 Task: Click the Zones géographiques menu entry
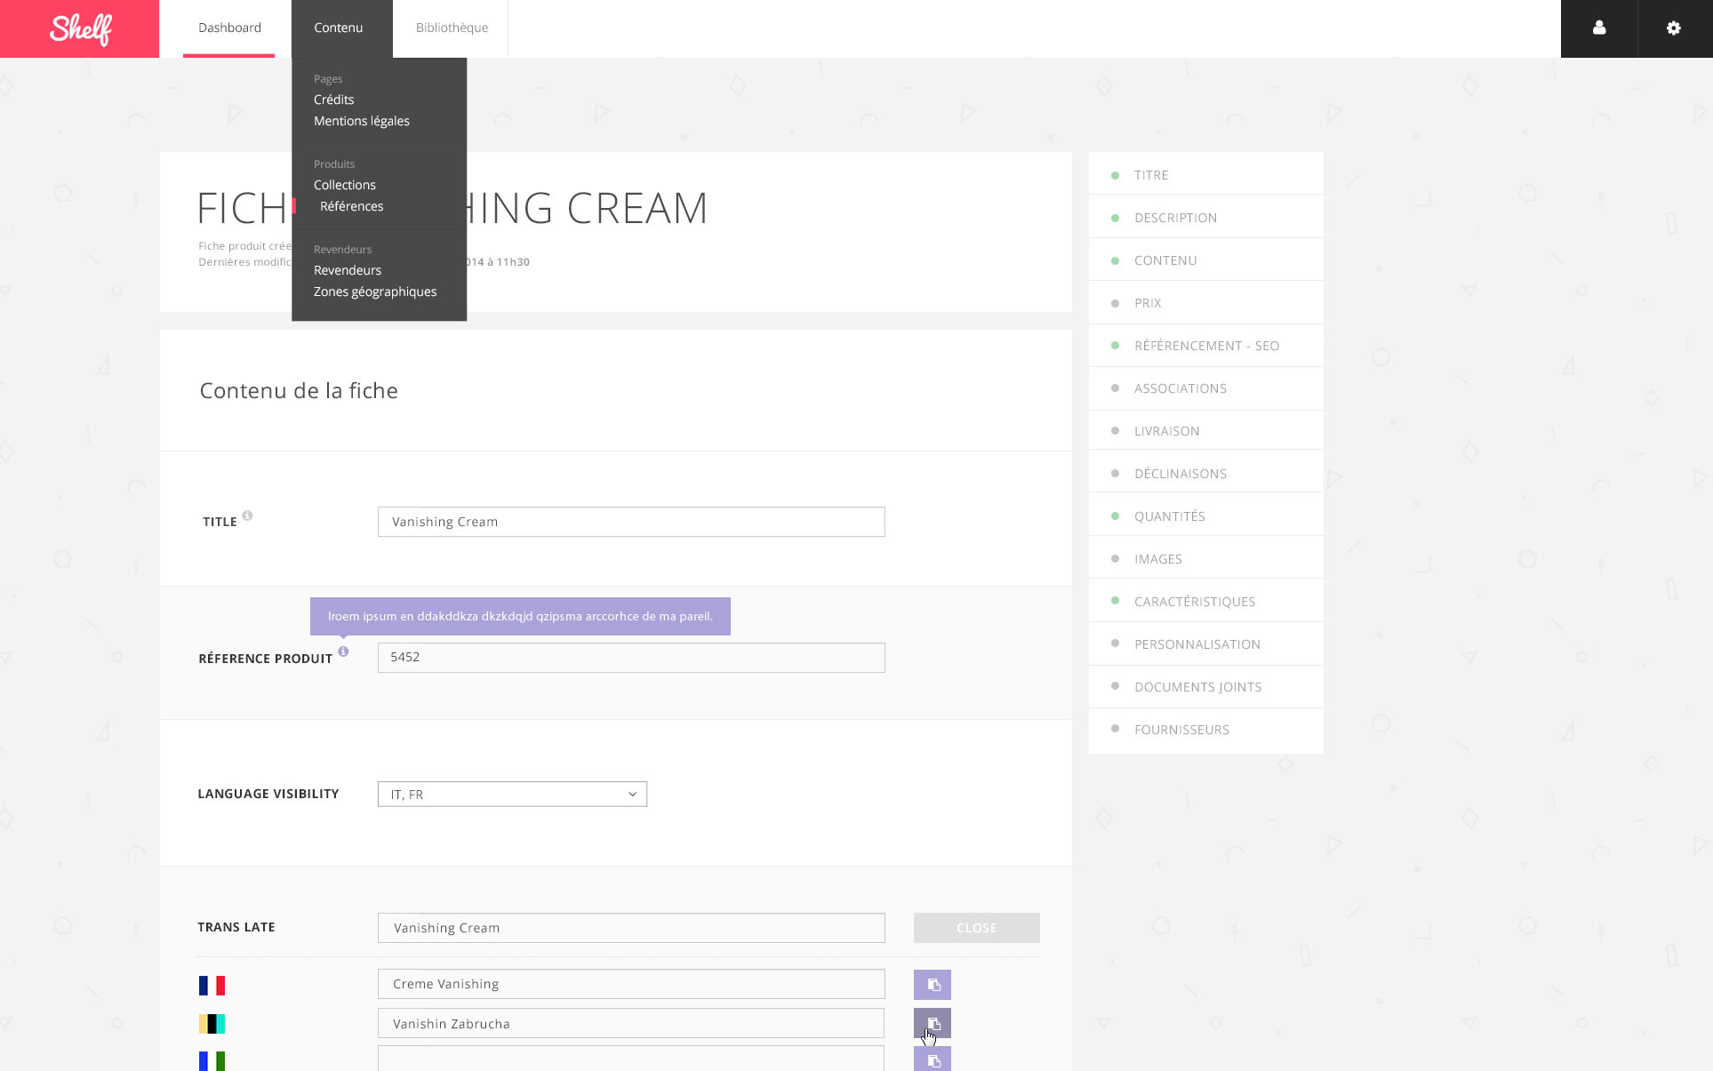click(x=374, y=292)
